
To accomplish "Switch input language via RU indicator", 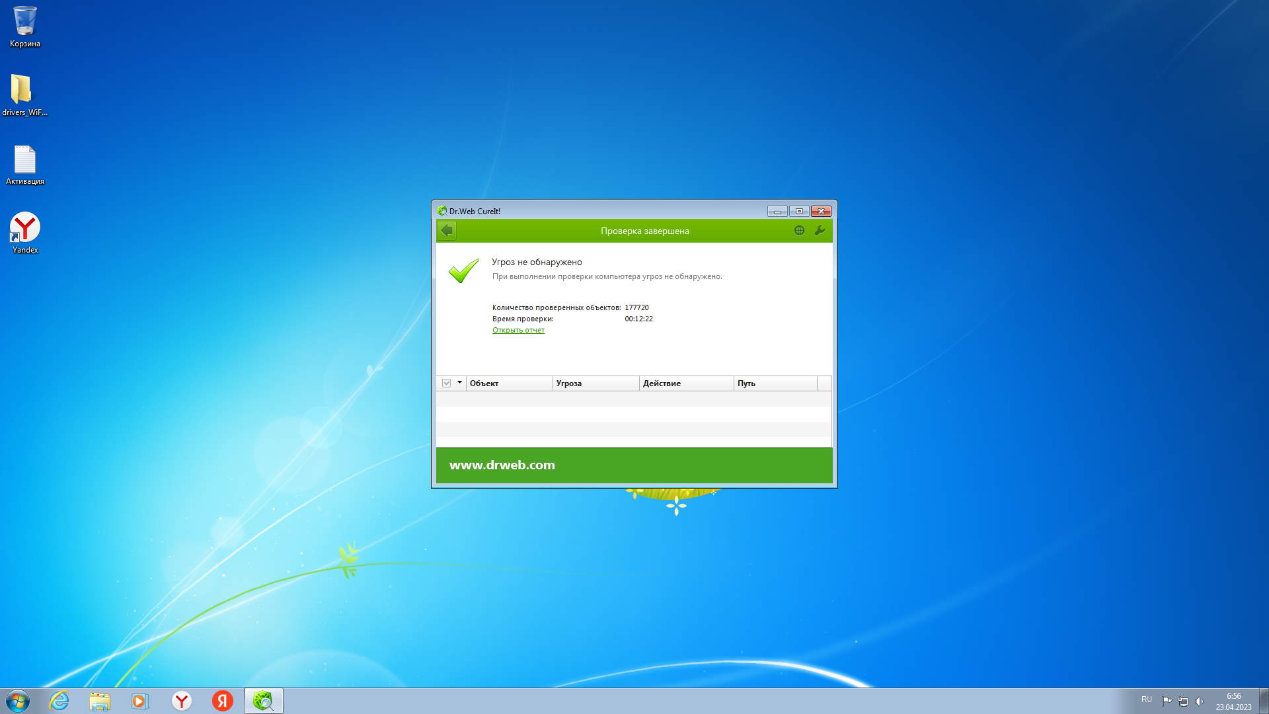I will [x=1146, y=699].
